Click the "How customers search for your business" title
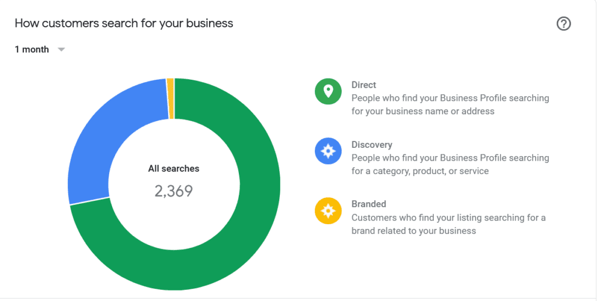Viewport: 598px width, 301px height. (124, 24)
